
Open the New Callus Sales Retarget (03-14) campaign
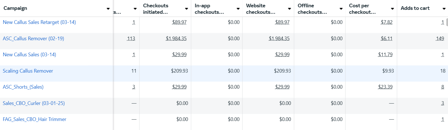(39, 22)
